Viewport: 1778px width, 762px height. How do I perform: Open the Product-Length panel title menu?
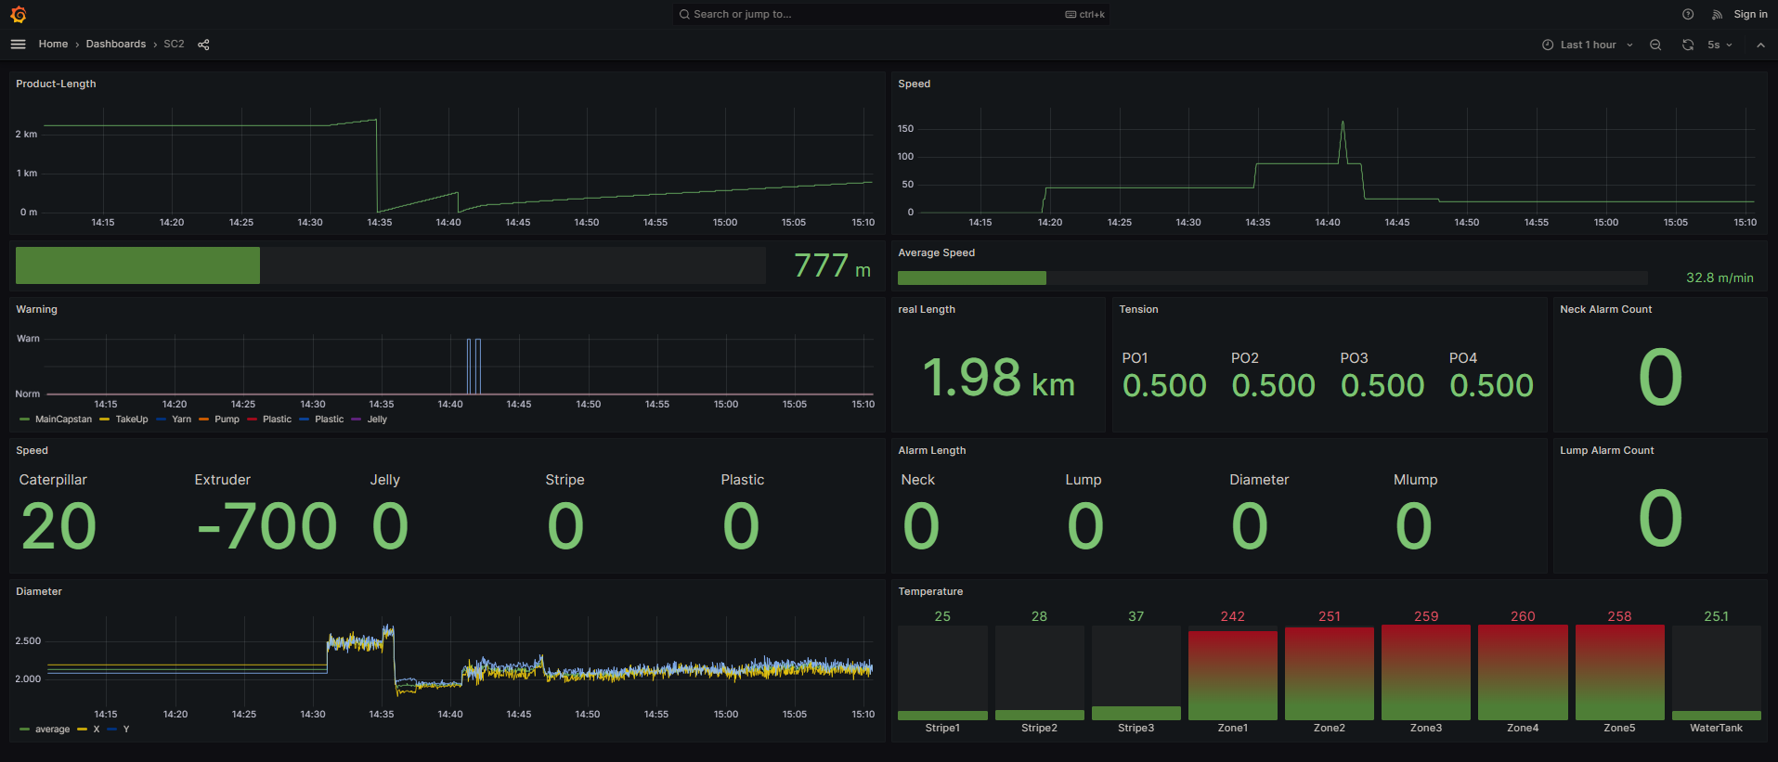[56, 84]
